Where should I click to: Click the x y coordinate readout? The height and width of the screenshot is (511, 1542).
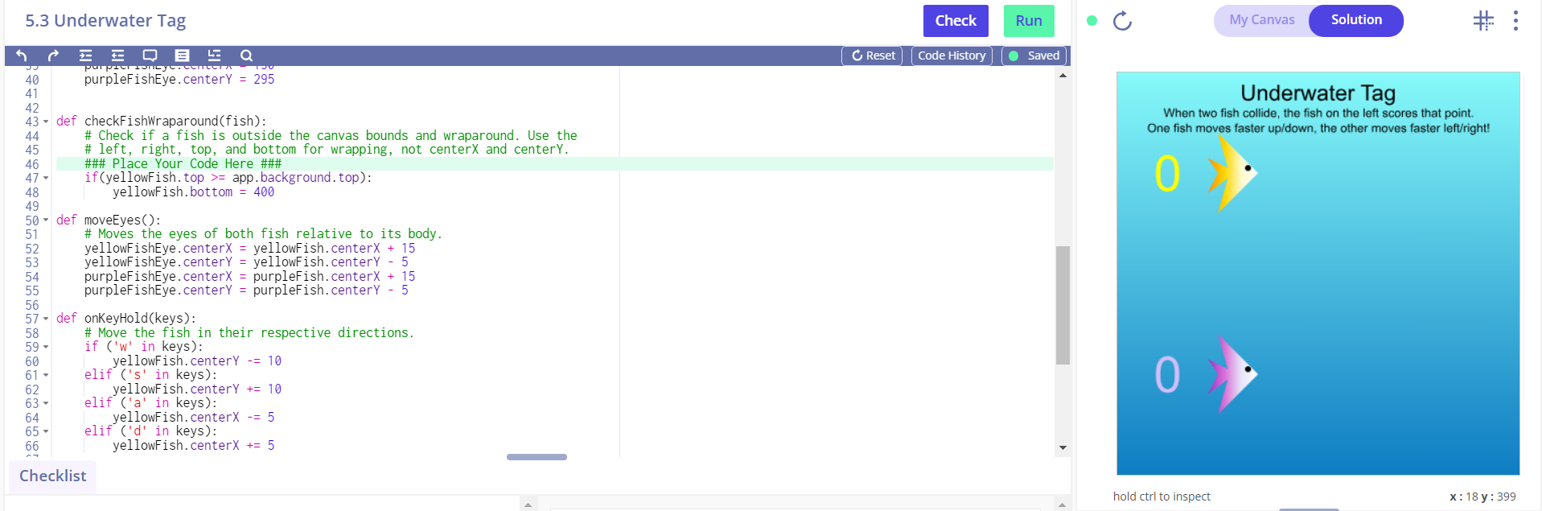pyautogui.click(x=1482, y=497)
